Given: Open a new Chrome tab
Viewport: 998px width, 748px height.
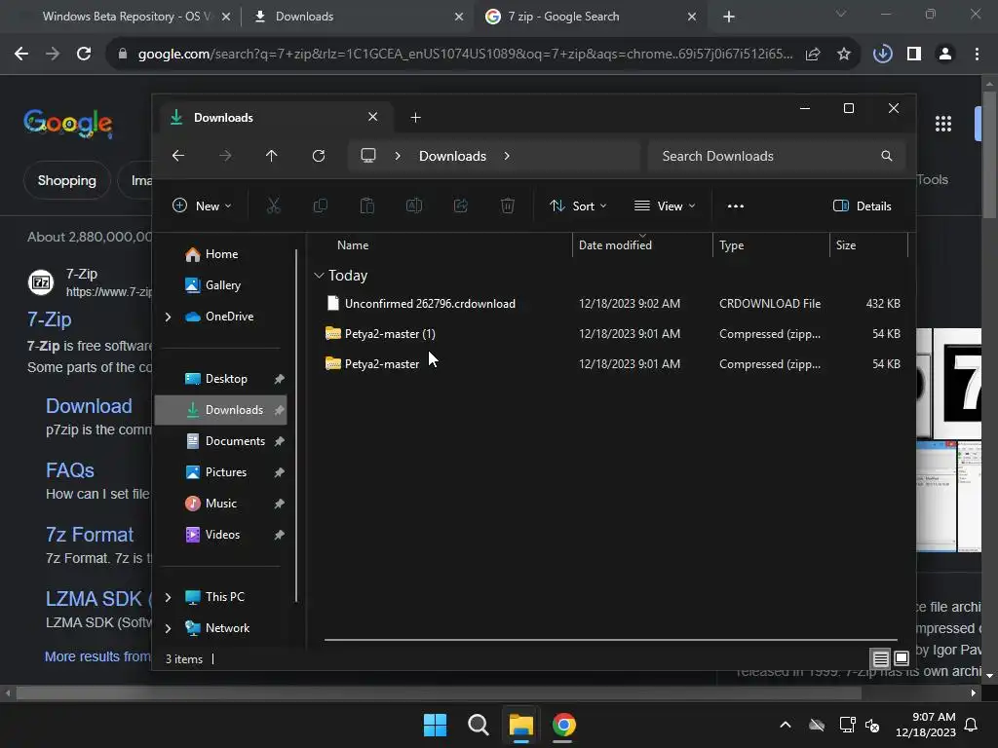Looking at the screenshot, I should click(x=729, y=17).
